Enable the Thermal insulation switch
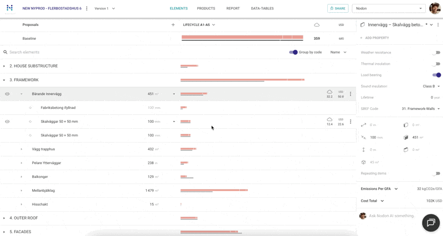 pyautogui.click(x=436, y=64)
